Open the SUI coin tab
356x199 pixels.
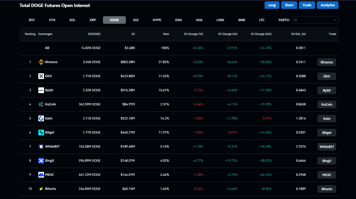(x=136, y=20)
